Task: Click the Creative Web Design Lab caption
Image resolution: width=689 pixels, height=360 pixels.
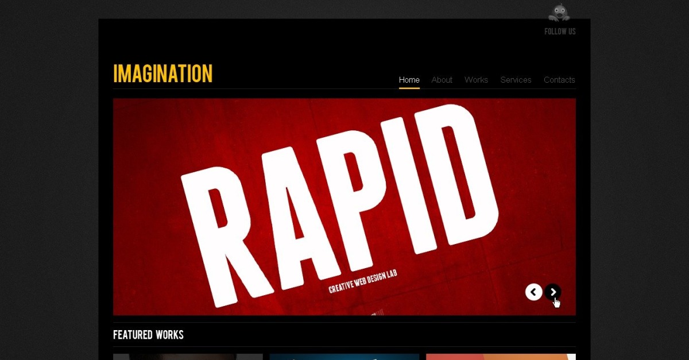Action: [362, 281]
